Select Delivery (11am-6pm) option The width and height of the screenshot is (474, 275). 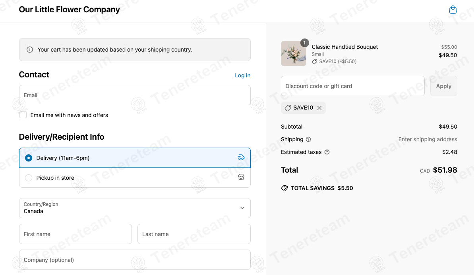click(29, 158)
